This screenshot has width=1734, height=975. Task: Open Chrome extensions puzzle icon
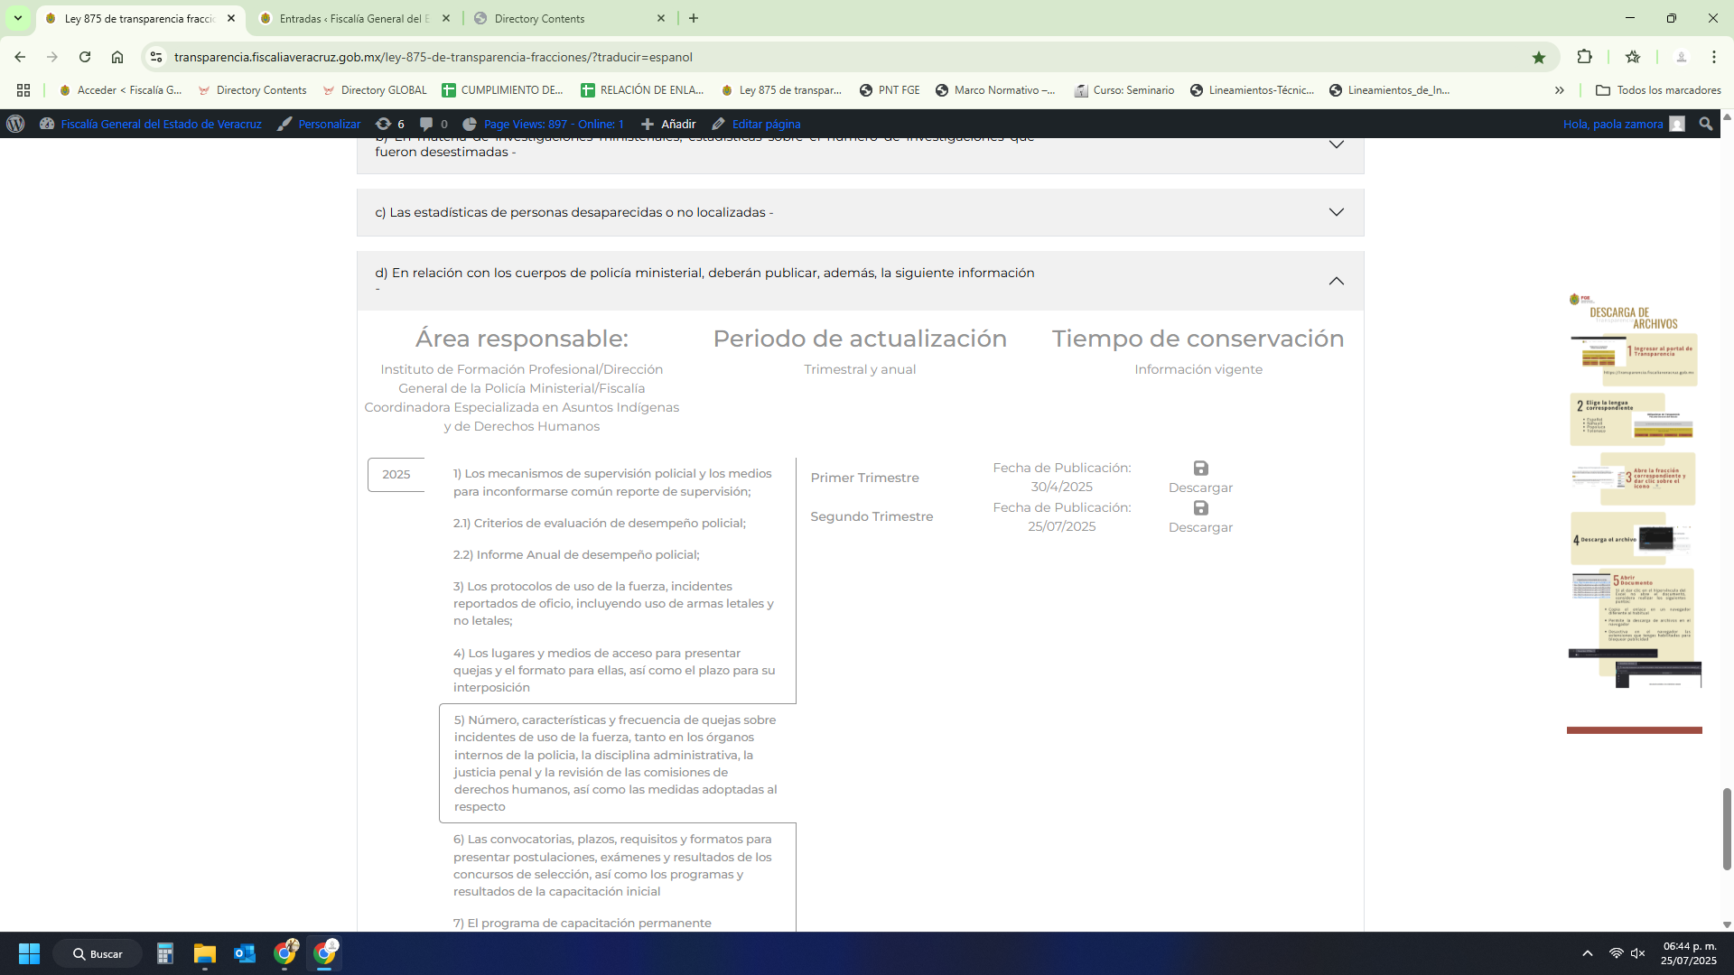tap(1584, 57)
